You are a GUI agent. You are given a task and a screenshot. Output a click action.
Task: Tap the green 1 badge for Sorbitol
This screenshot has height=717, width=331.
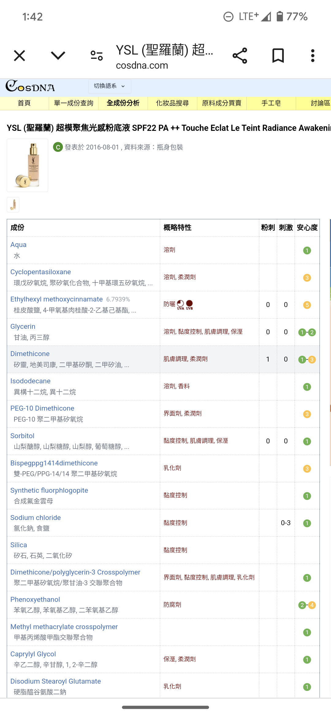pyautogui.click(x=307, y=442)
